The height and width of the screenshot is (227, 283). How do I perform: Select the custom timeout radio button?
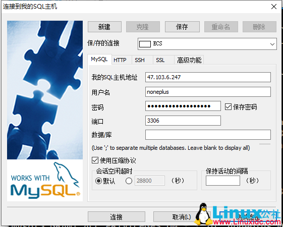coord(129,181)
